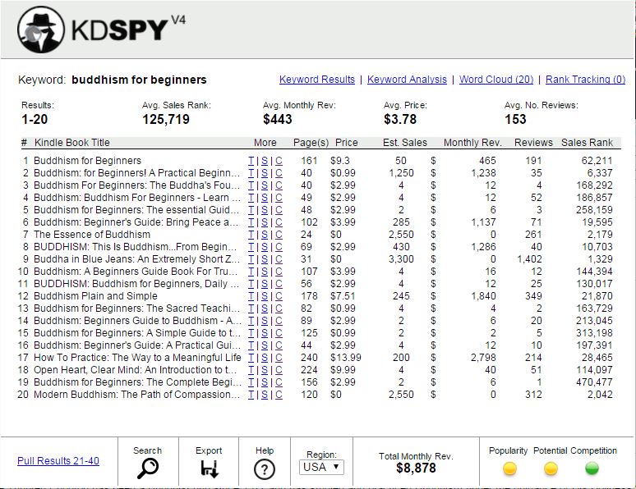Viewport: 636px width, 489px height.
Task: Open Rank Tracking (0) link
Action: pos(585,80)
